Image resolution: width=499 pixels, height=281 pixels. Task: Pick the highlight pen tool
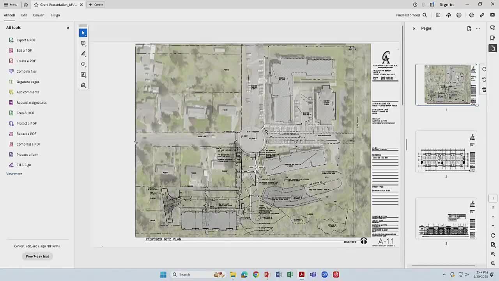tap(83, 54)
